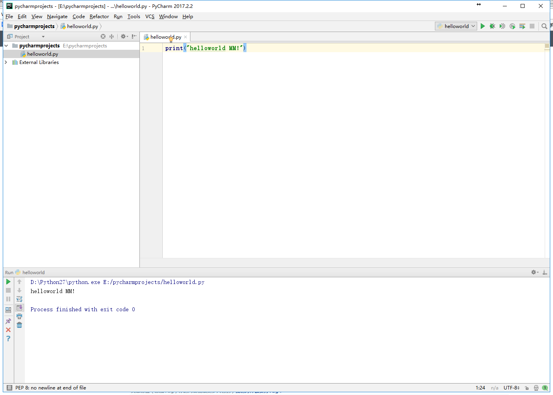Close Run tab with red X

point(8,330)
